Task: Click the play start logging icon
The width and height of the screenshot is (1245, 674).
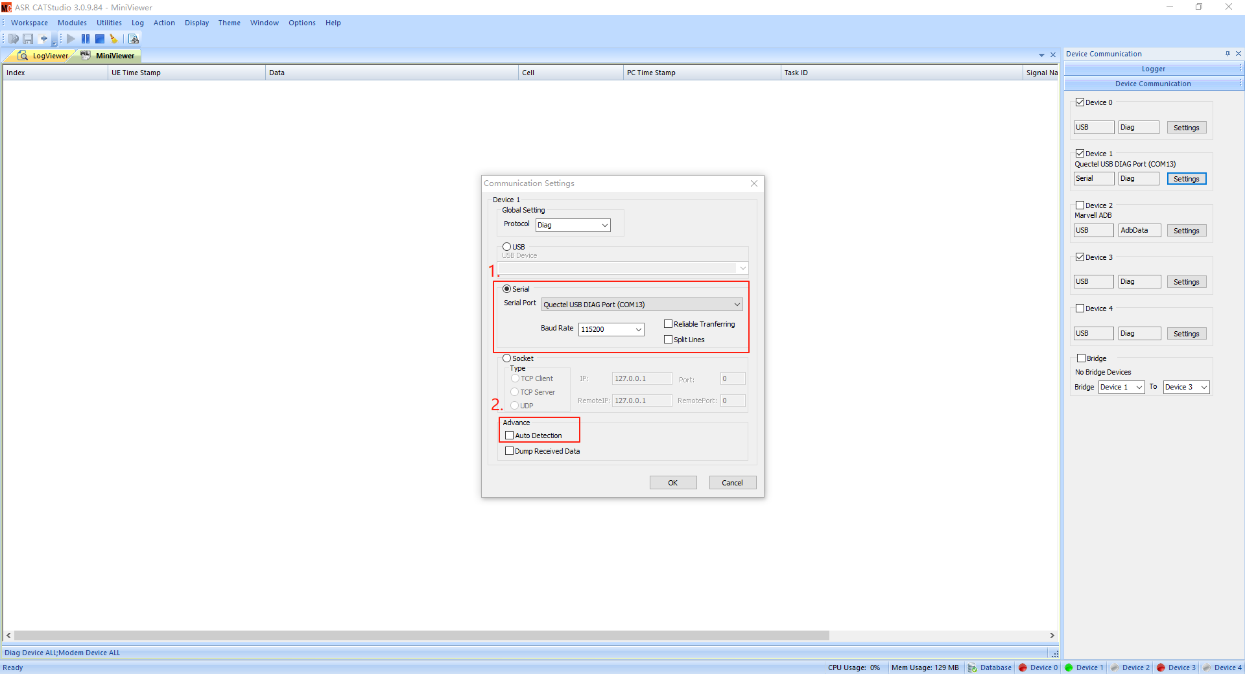Action: (71, 39)
